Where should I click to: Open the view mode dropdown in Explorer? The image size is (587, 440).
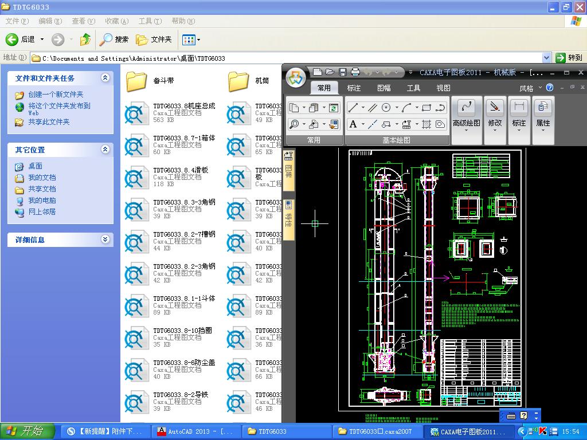pos(198,40)
